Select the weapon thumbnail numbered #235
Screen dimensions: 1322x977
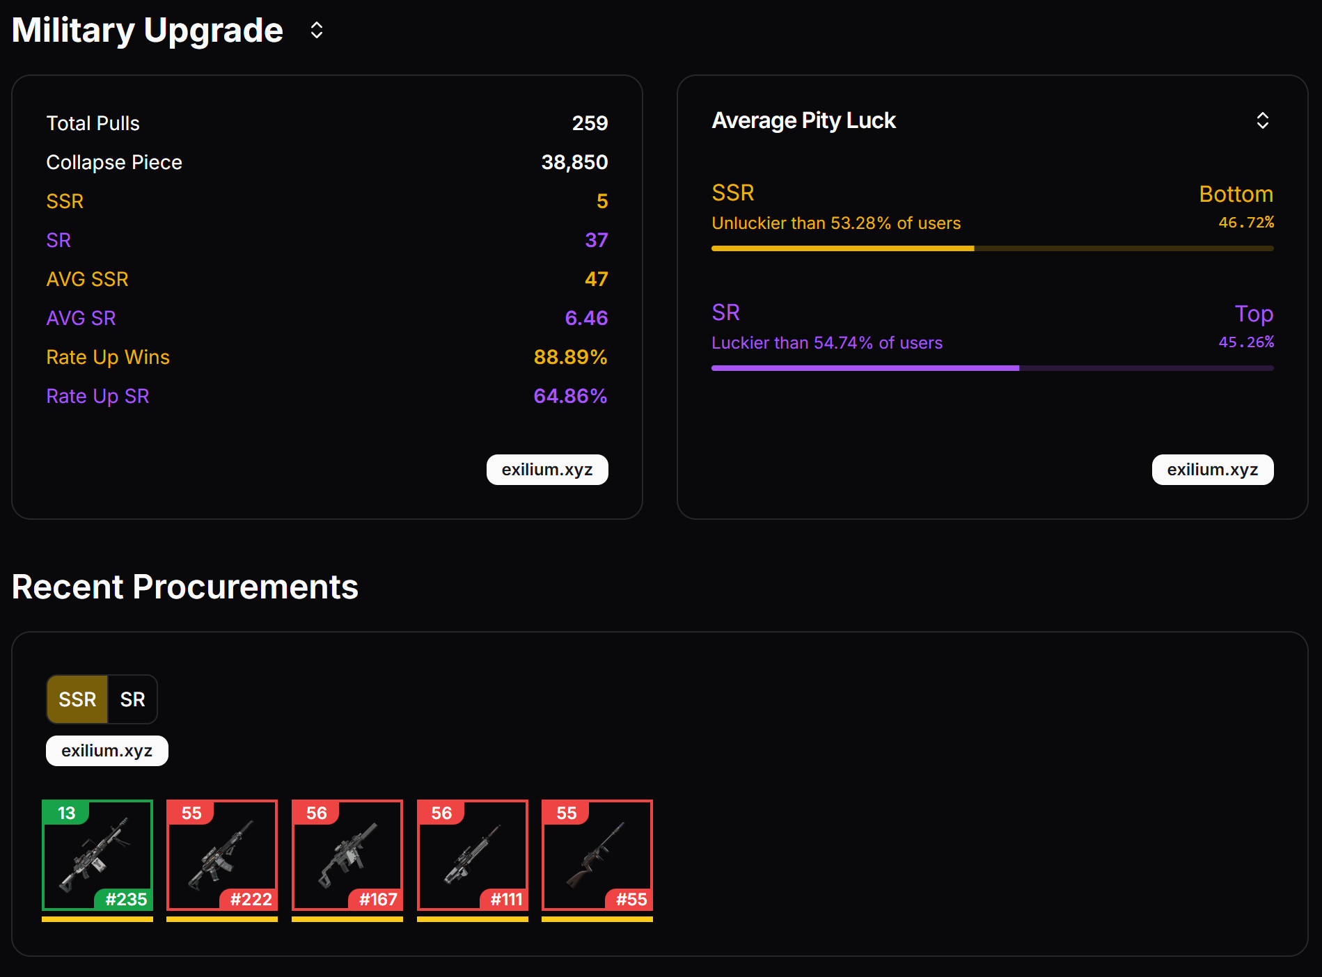click(x=97, y=855)
